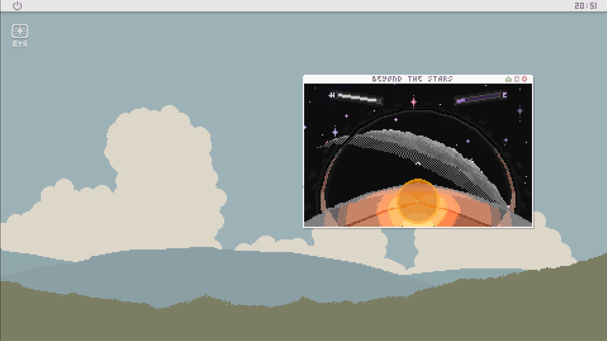Click the E label beside purple bar

coord(504,95)
